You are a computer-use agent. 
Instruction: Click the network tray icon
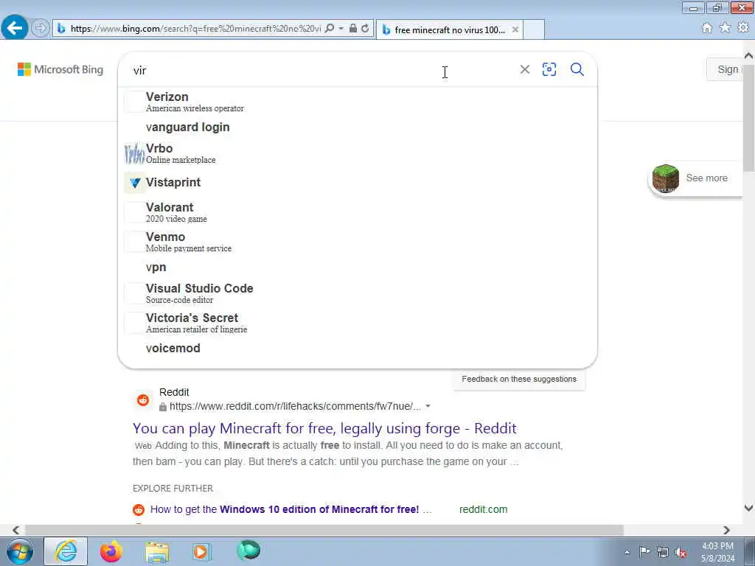tap(663, 552)
